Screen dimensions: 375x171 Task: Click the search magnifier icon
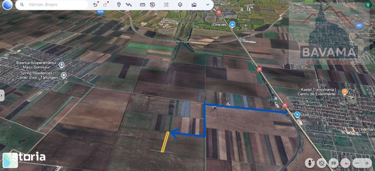22,5
